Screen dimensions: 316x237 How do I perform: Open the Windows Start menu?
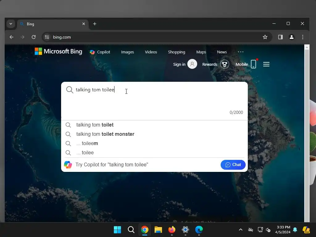(x=117, y=230)
